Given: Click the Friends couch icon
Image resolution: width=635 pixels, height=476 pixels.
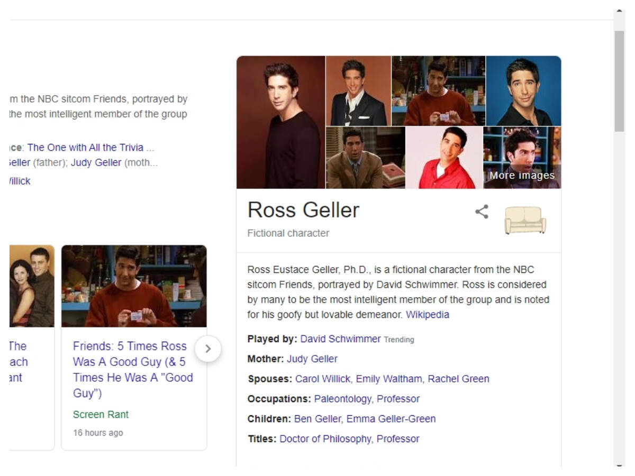Looking at the screenshot, I should 525,220.
